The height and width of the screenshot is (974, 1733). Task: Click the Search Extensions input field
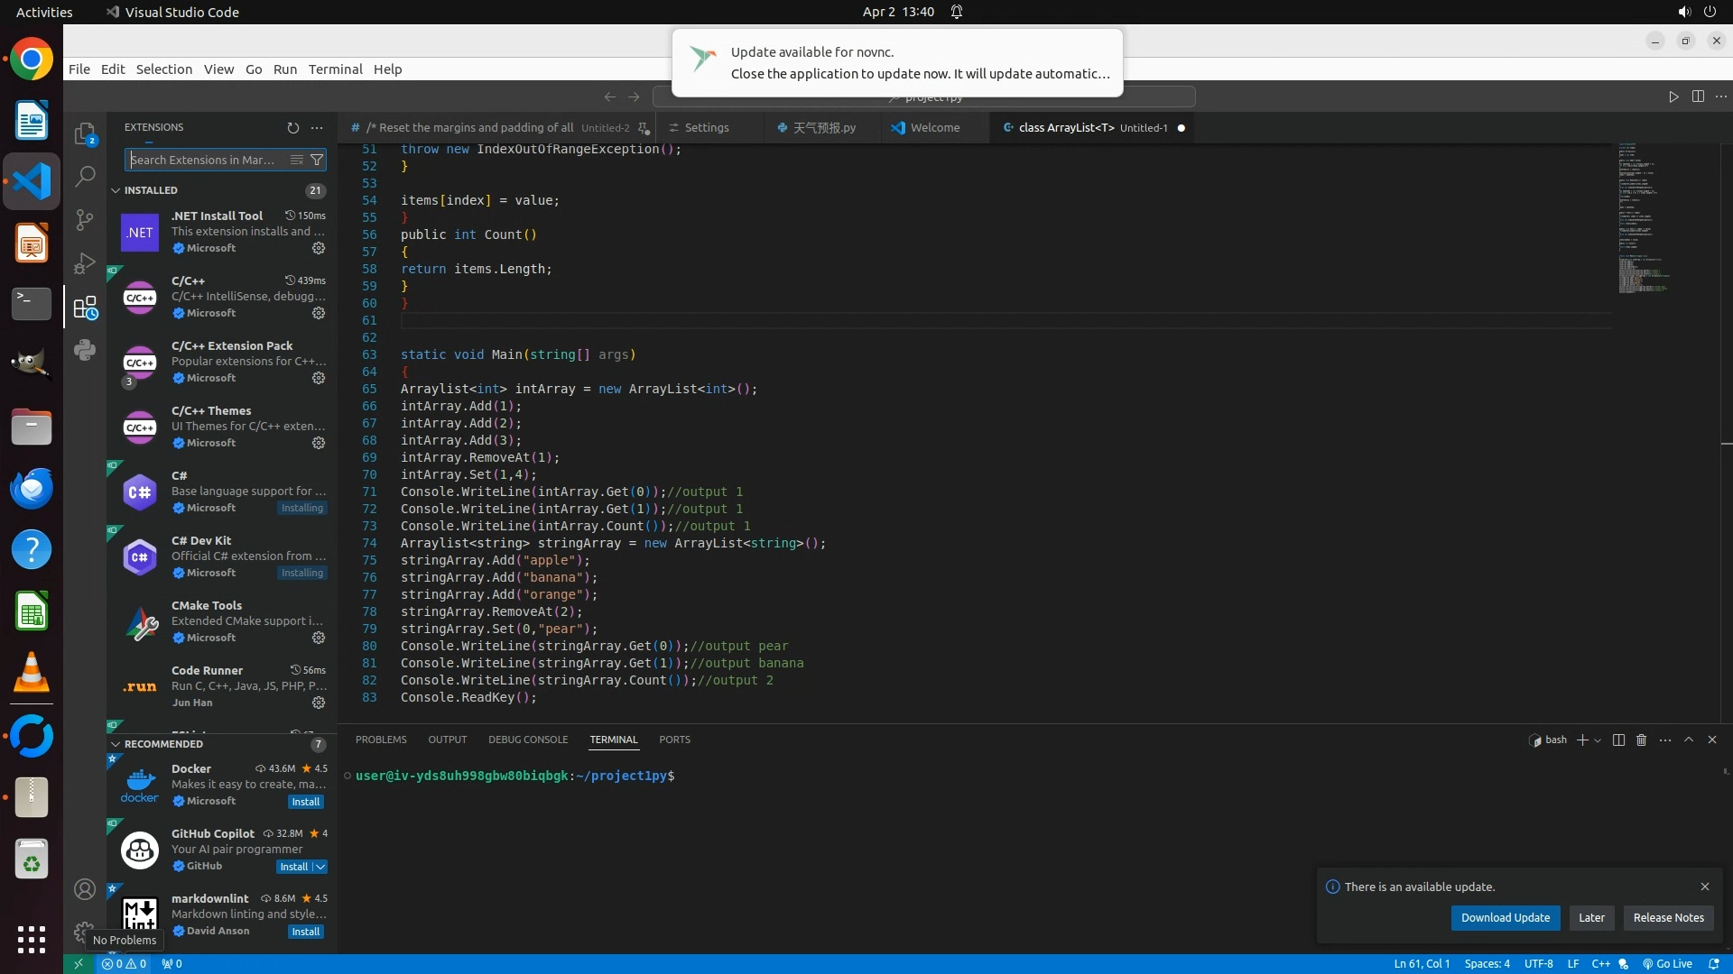203,160
